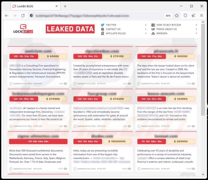This screenshot has width=208, height=180.
Task: Open the TWITTER menu link
Action: pyautogui.click(x=111, y=25)
